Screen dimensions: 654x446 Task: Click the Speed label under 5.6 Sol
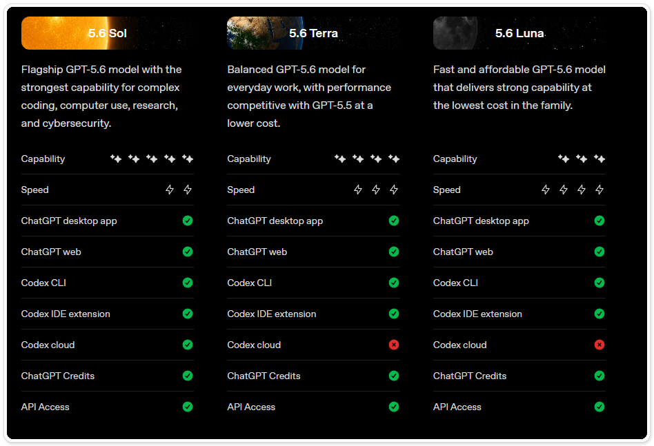click(34, 190)
